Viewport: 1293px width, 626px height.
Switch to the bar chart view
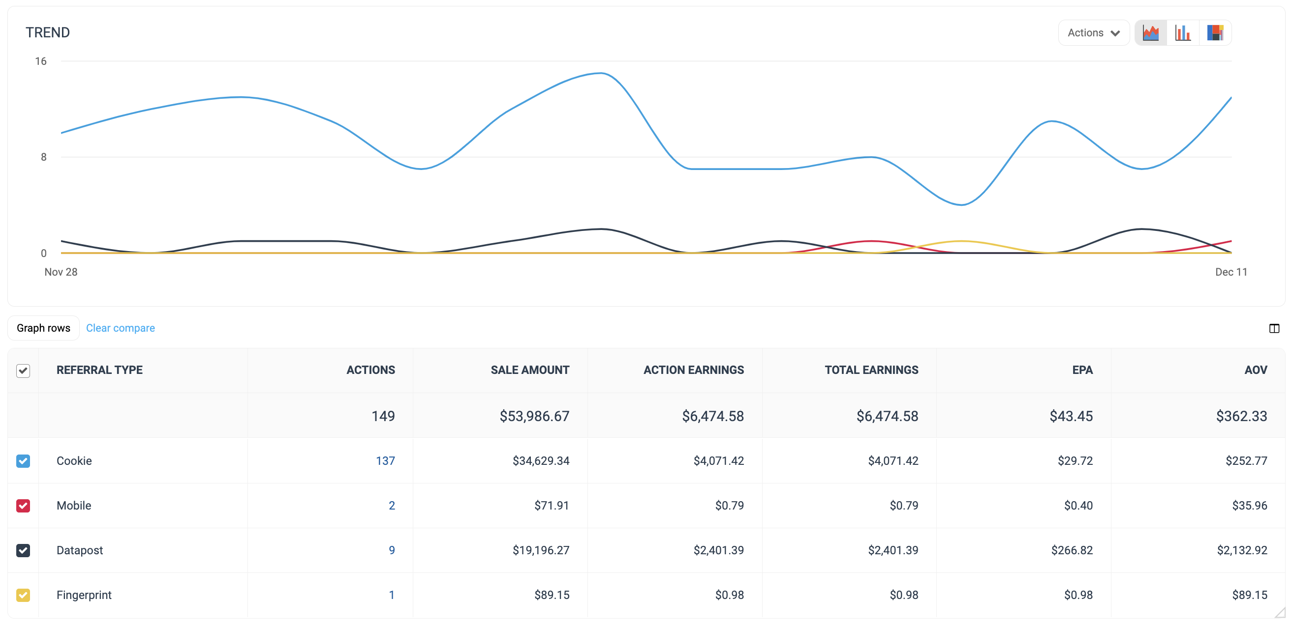(x=1183, y=33)
